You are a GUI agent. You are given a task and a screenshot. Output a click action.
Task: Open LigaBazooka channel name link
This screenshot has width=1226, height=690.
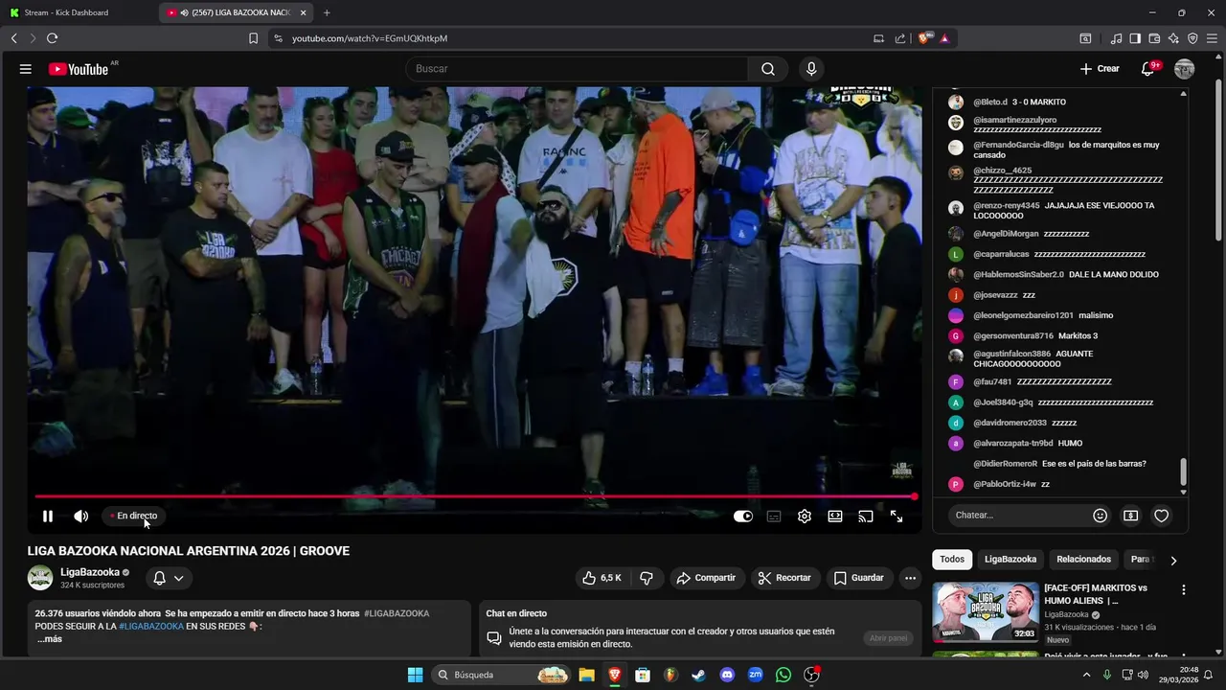[90, 572]
